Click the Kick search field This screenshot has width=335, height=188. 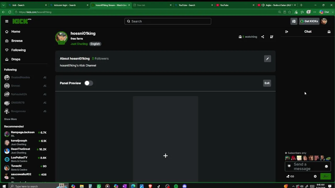[x=168, y=21]
